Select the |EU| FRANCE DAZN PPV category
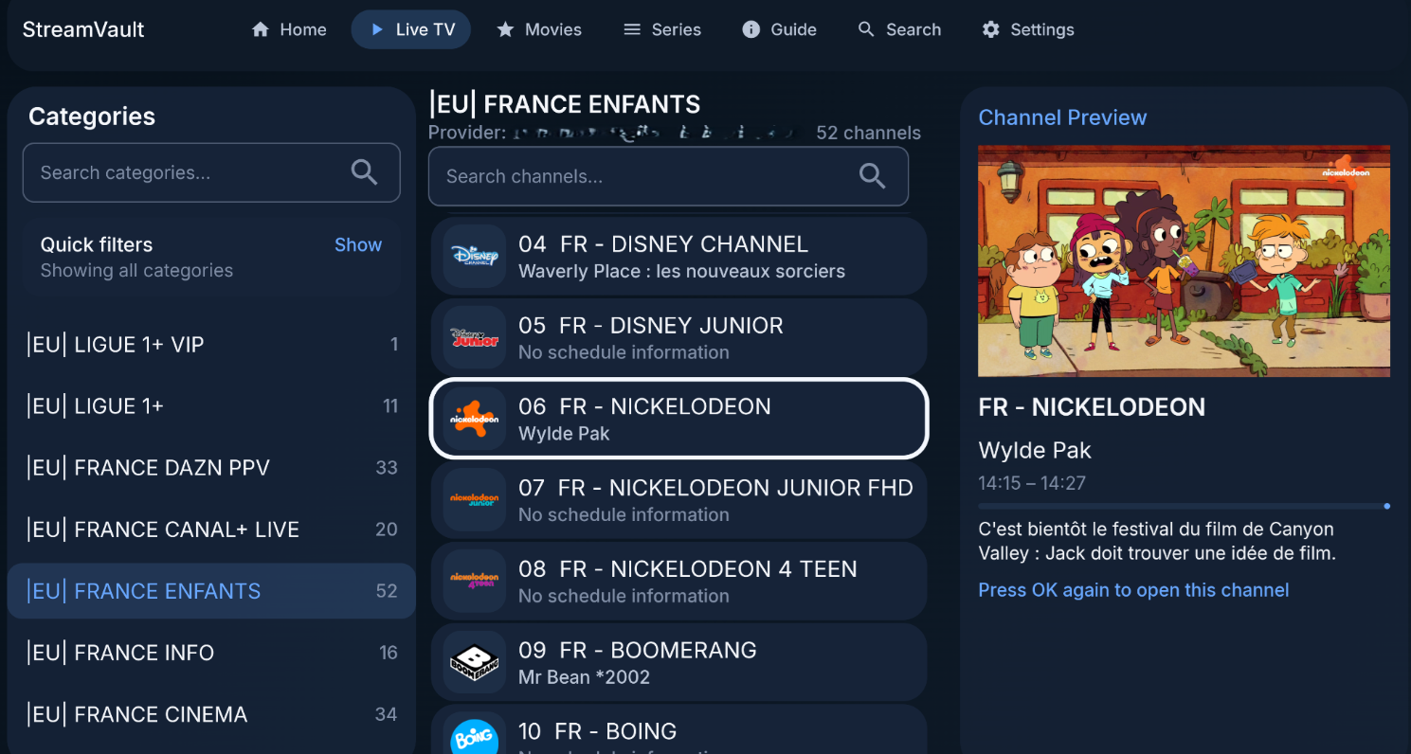Screen dimensions: 1411x754 [211, 468]
